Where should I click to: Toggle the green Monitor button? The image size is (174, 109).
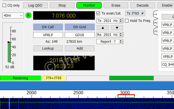[x=89, y=5]
